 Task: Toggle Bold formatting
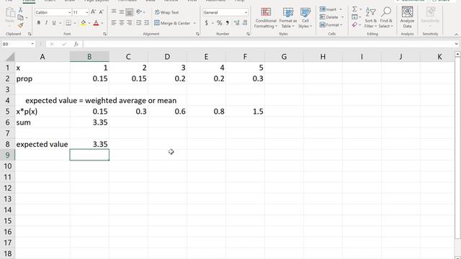click(x=38, y=23)
